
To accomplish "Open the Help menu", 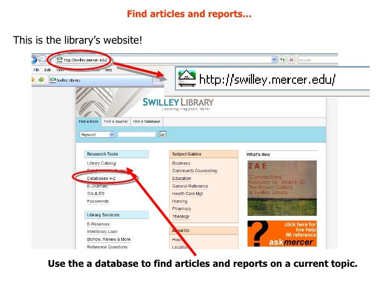I will click(108, 70).
